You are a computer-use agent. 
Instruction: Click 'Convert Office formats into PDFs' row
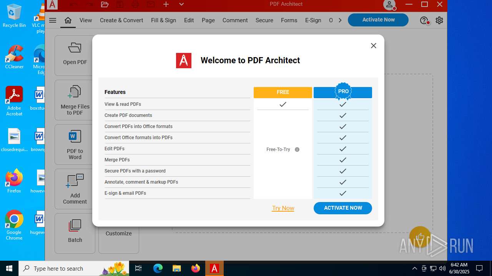(x=177, y=138)
